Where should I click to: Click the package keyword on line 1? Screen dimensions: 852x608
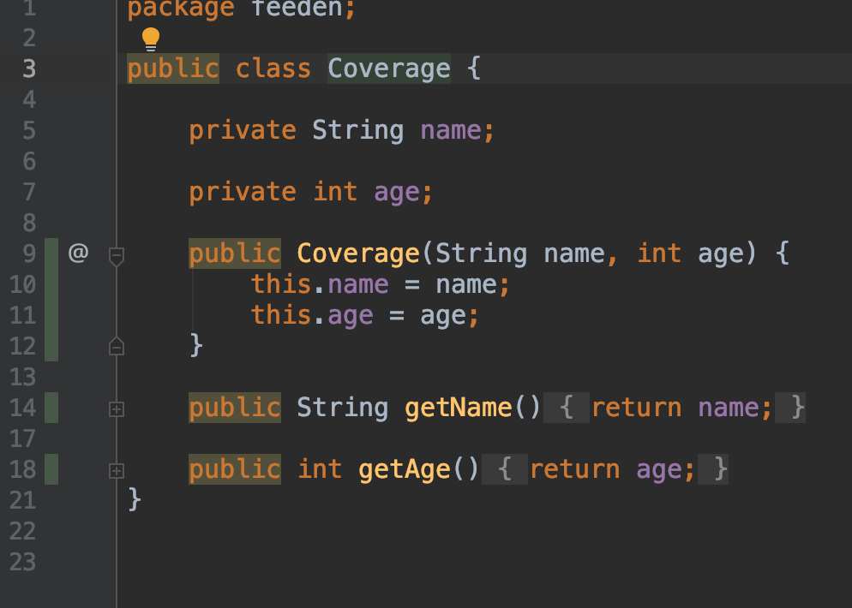180,9
